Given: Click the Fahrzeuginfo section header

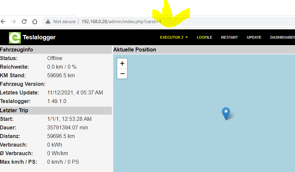Looking at the screenshot, I should coord(56,50).
